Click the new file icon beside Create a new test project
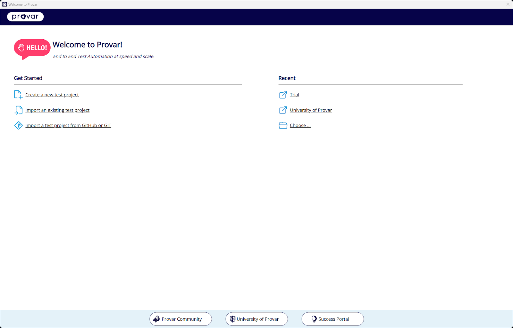The height and width of the screenshot is (328, 513). [x=18, y=95]
